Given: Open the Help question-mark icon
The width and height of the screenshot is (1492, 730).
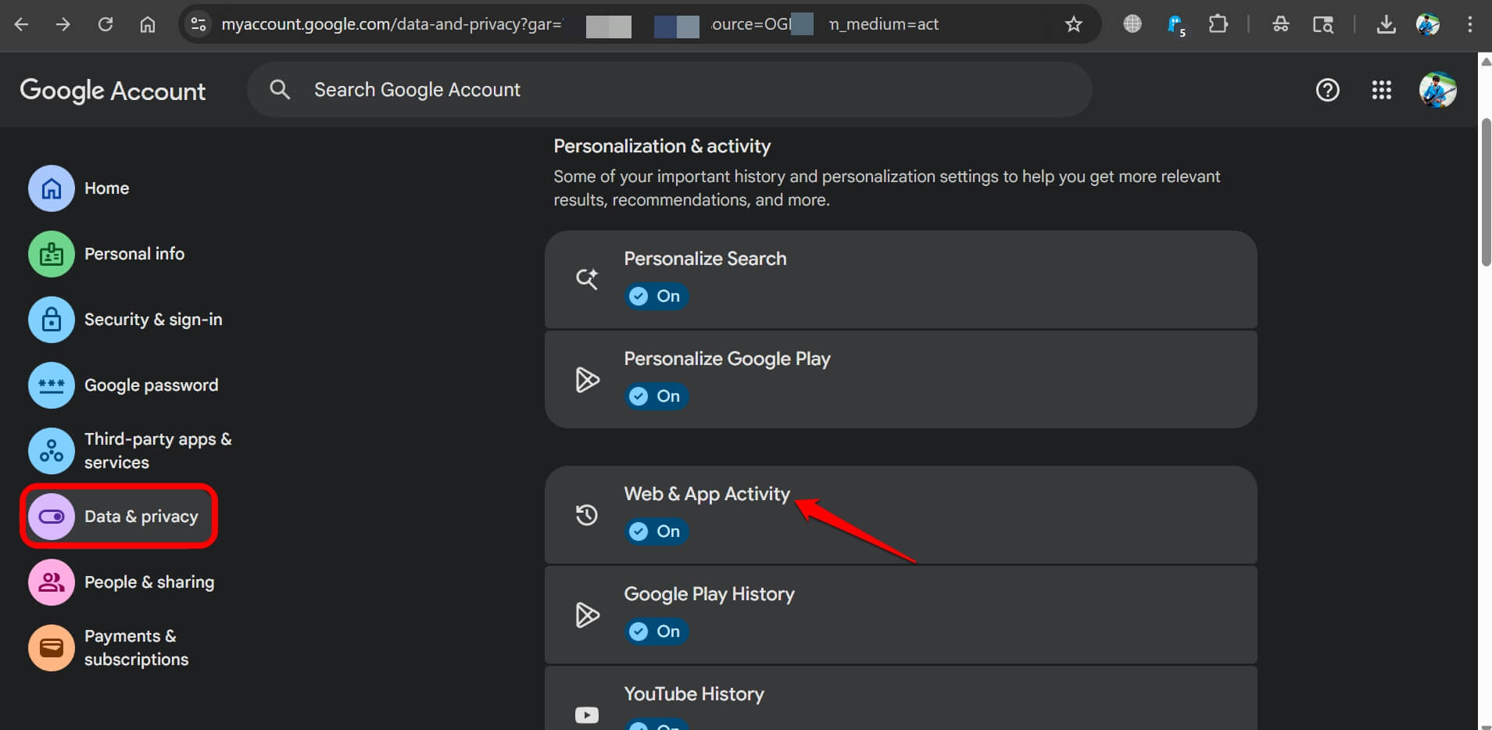Looking at the screenshot, I should click(x=1327, y=90).
